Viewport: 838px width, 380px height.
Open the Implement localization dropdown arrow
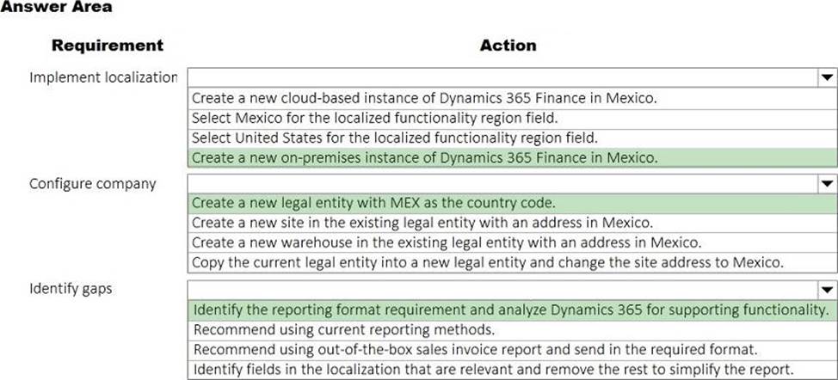[x=826, y=77]
